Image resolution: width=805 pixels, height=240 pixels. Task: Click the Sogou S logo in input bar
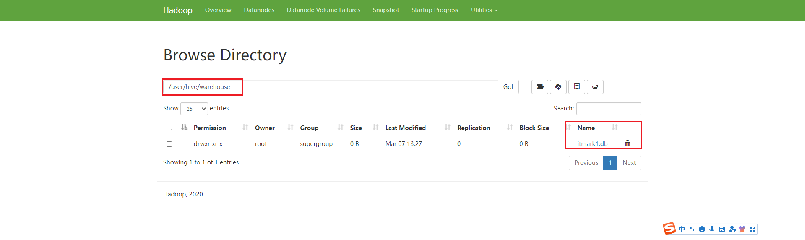669,229
